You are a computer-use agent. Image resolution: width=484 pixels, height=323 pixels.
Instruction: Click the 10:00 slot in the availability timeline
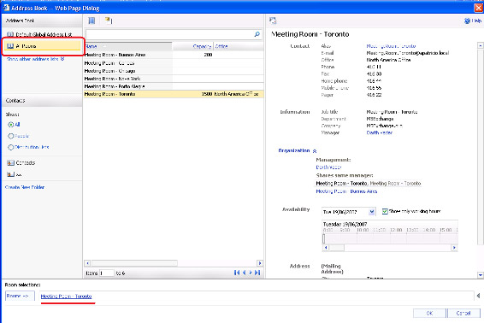tap(365, 238)
